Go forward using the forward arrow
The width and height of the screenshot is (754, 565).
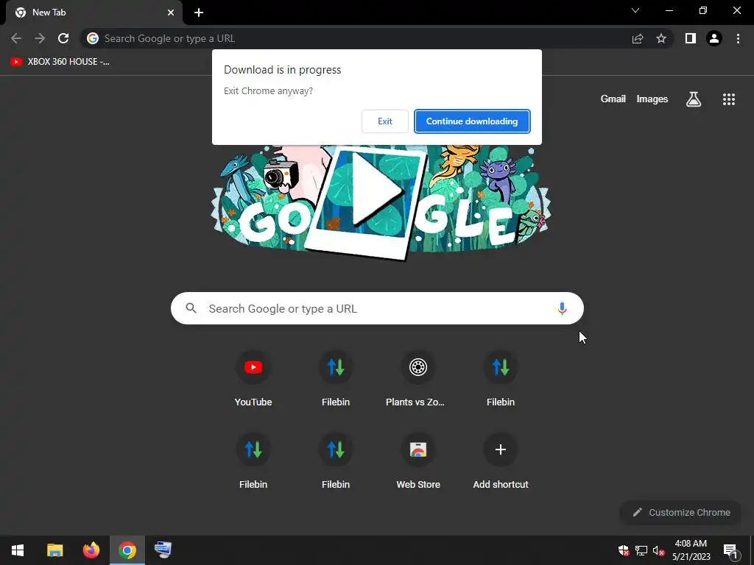(40, 38)
